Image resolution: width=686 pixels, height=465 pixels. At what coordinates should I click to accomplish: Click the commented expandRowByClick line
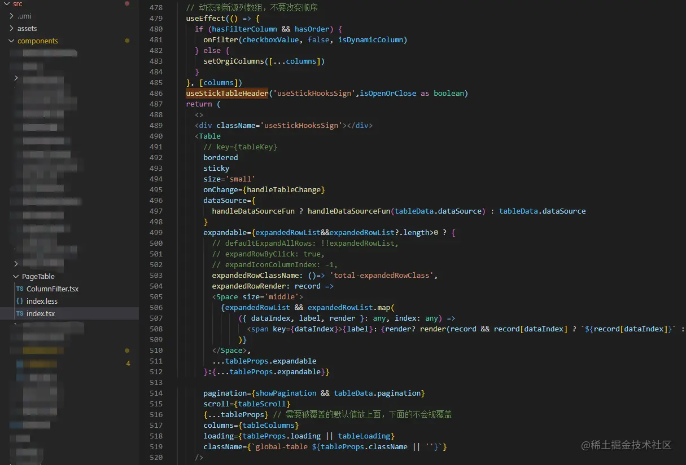269,254
